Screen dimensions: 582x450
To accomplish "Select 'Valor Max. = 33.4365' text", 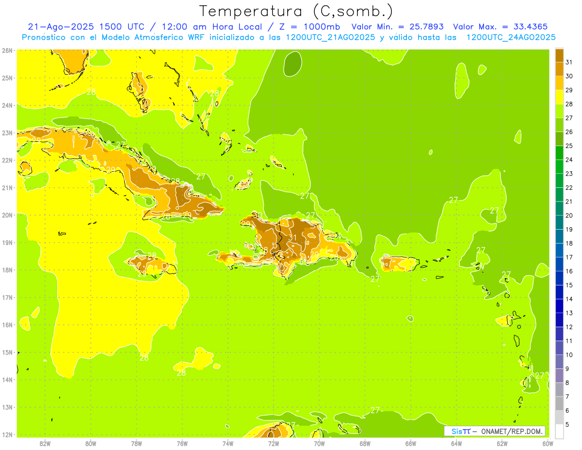I will pos(501,27).
